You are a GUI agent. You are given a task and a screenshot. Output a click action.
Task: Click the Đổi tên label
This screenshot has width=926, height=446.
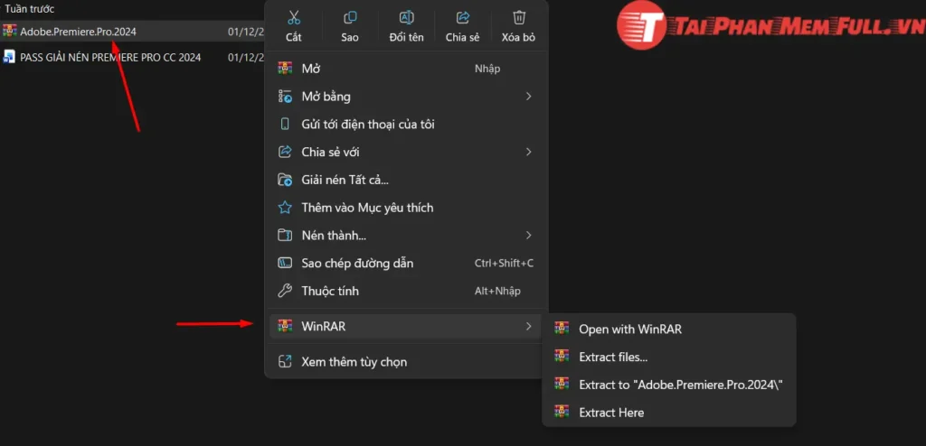coord(406,37)
